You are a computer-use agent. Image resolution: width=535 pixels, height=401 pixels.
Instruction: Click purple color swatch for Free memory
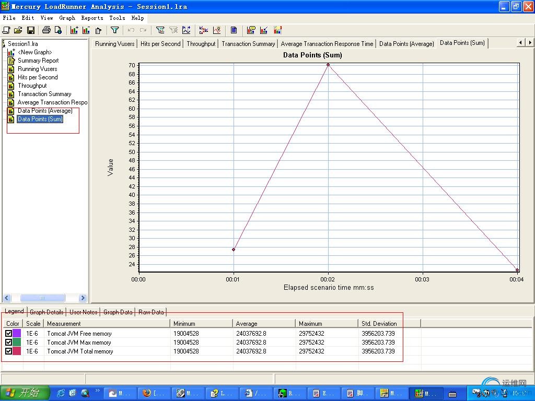click(17, 334)
